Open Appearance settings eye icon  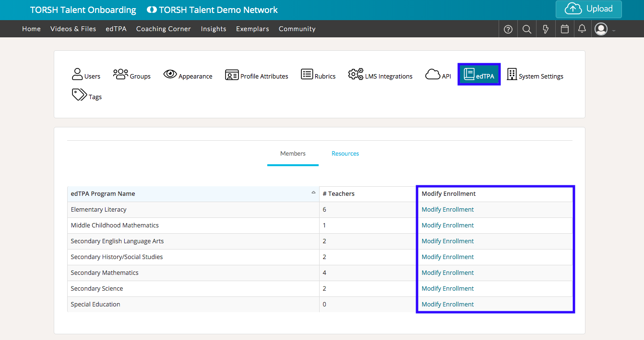170,74
